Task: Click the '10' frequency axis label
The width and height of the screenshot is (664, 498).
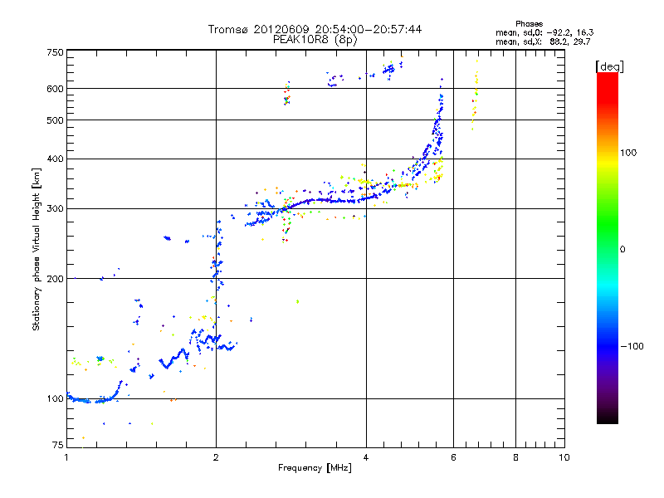Action: 564,457
